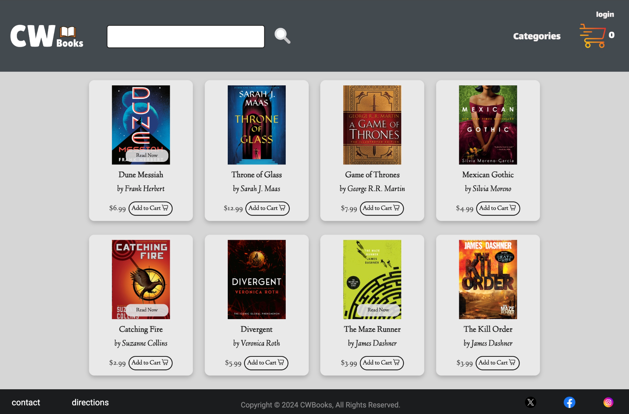Select the Divergent book cover
The width and height of the screenshot is (629, 414).
(x=257, y=280)
